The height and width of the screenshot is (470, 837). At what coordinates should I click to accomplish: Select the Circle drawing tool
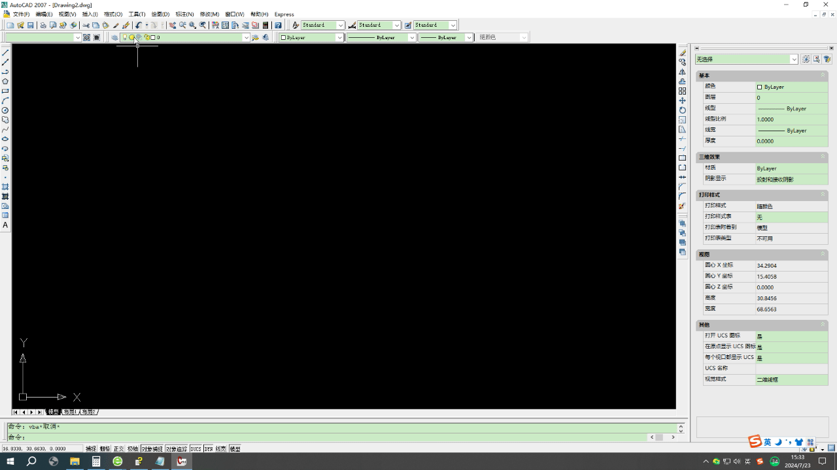coord(5,110)
